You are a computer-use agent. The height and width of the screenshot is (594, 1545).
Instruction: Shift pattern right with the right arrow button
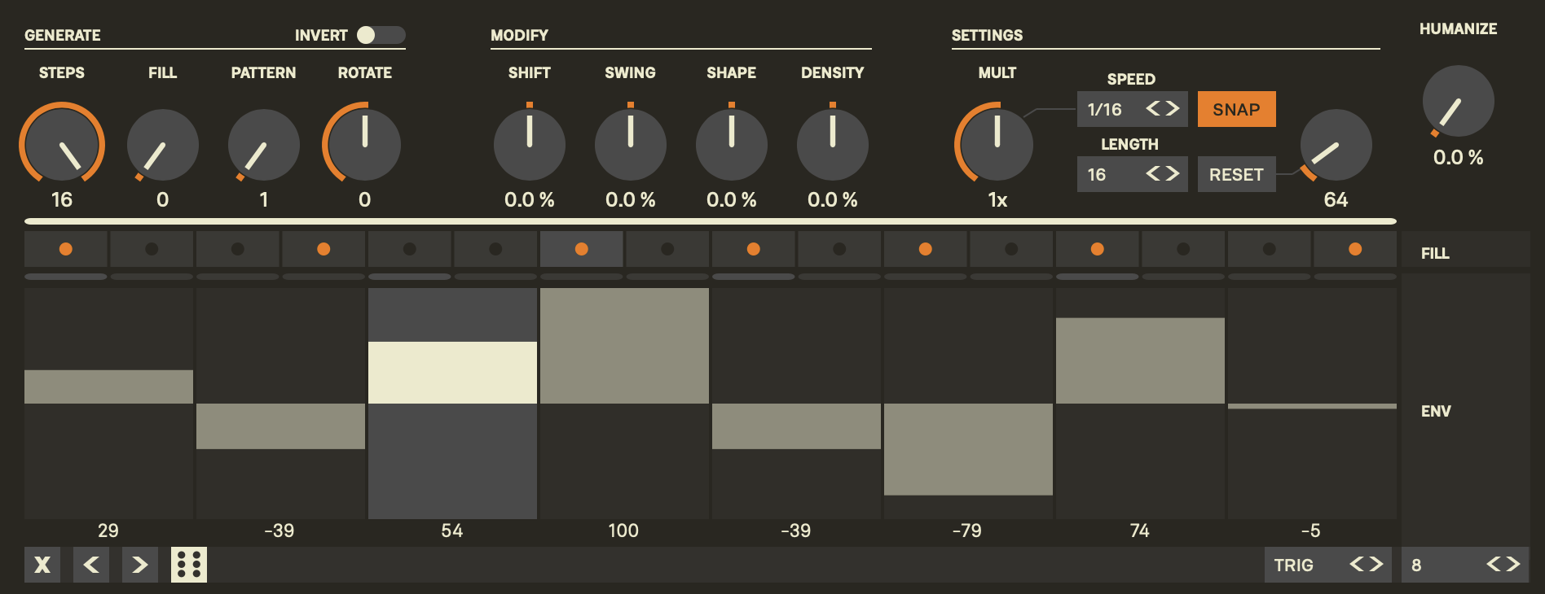(x=140, y=565)
